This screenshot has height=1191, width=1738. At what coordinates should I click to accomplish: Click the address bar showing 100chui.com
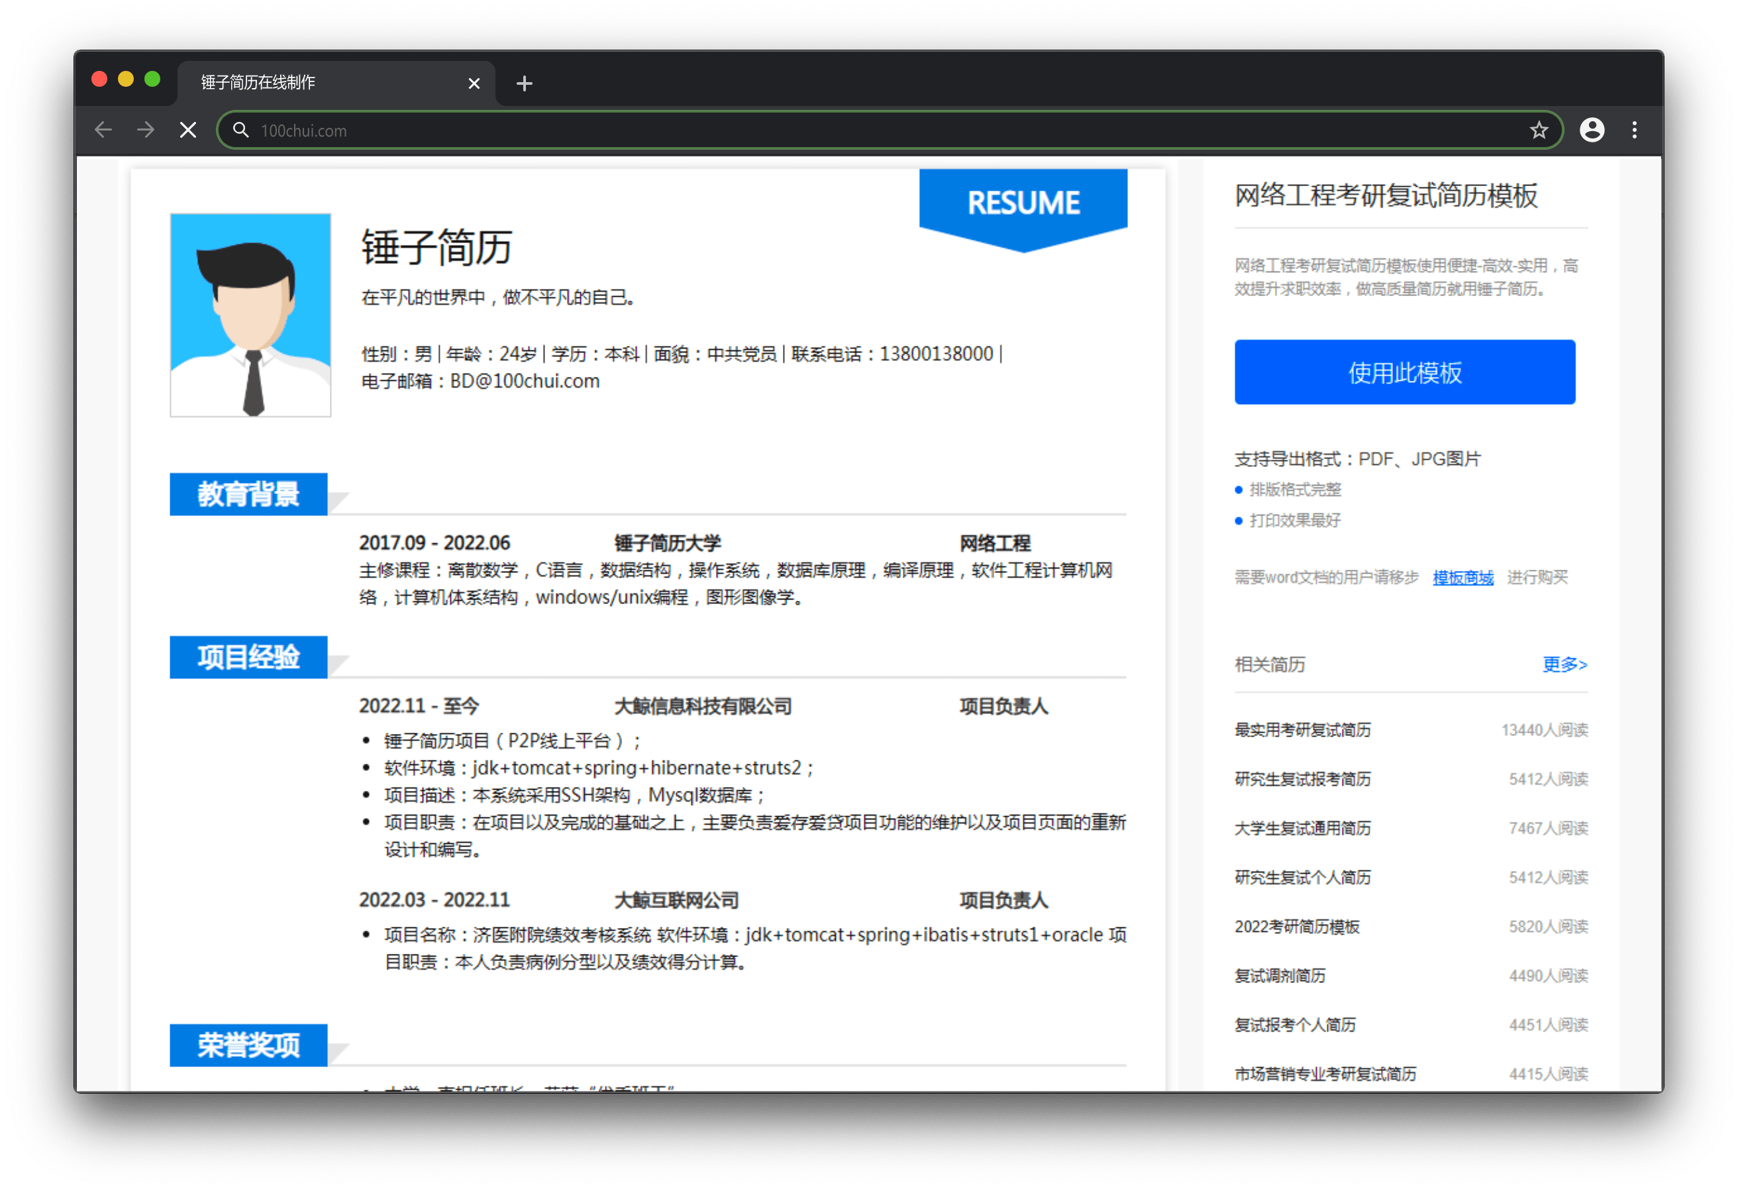tap(889, 130)
